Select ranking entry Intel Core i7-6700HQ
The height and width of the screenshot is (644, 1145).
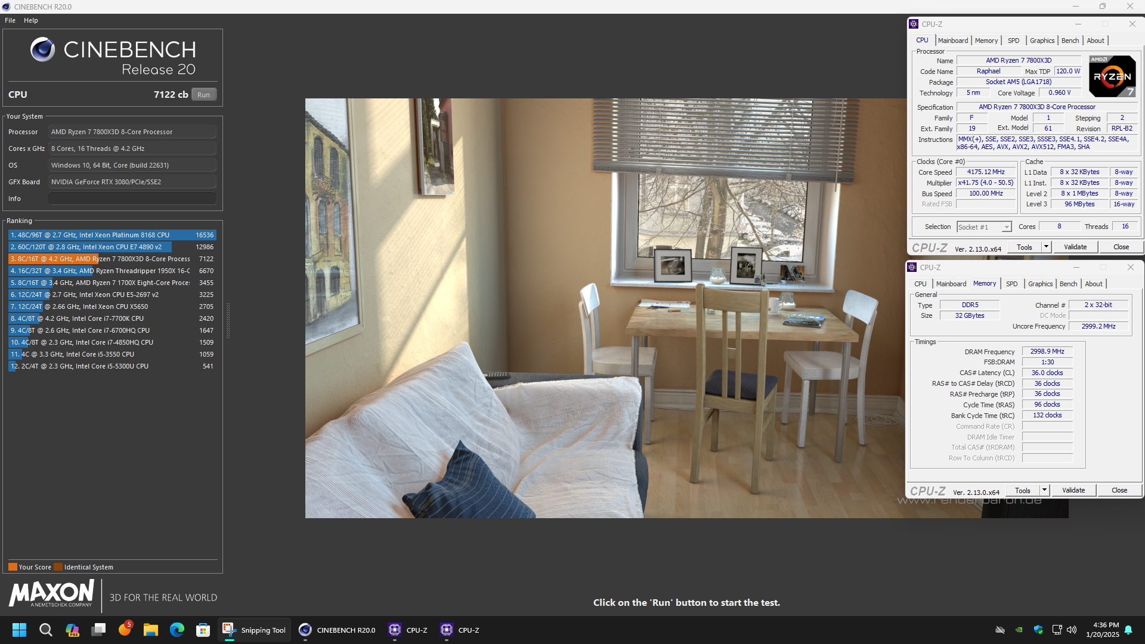(112, 330)
